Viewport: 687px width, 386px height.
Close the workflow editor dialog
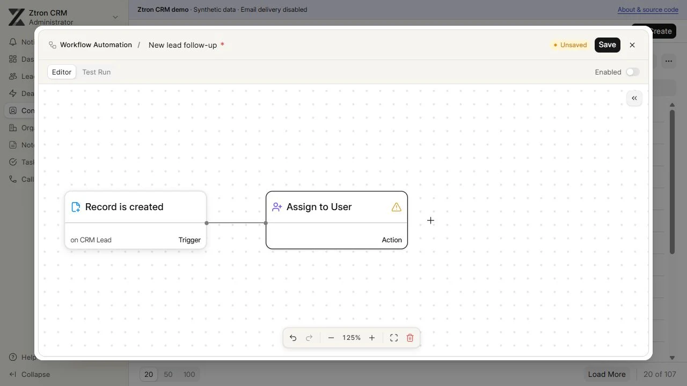coord(632,45)
